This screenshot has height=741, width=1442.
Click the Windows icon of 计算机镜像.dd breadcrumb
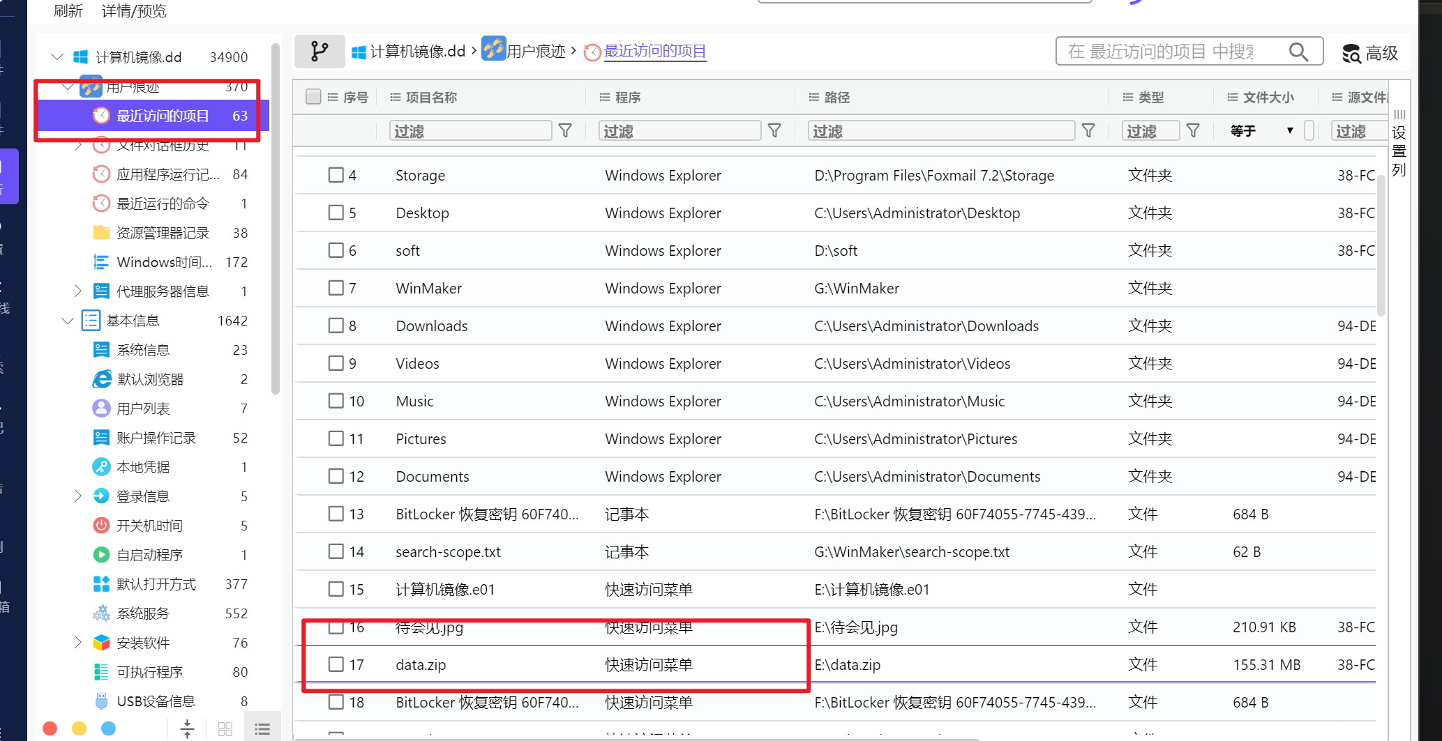tap(359, 52)
